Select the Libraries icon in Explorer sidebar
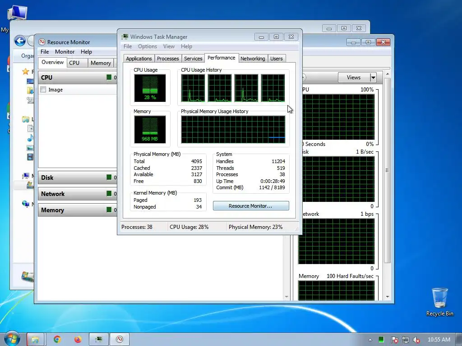Screen dimensions: 462x346 point(26,119)
